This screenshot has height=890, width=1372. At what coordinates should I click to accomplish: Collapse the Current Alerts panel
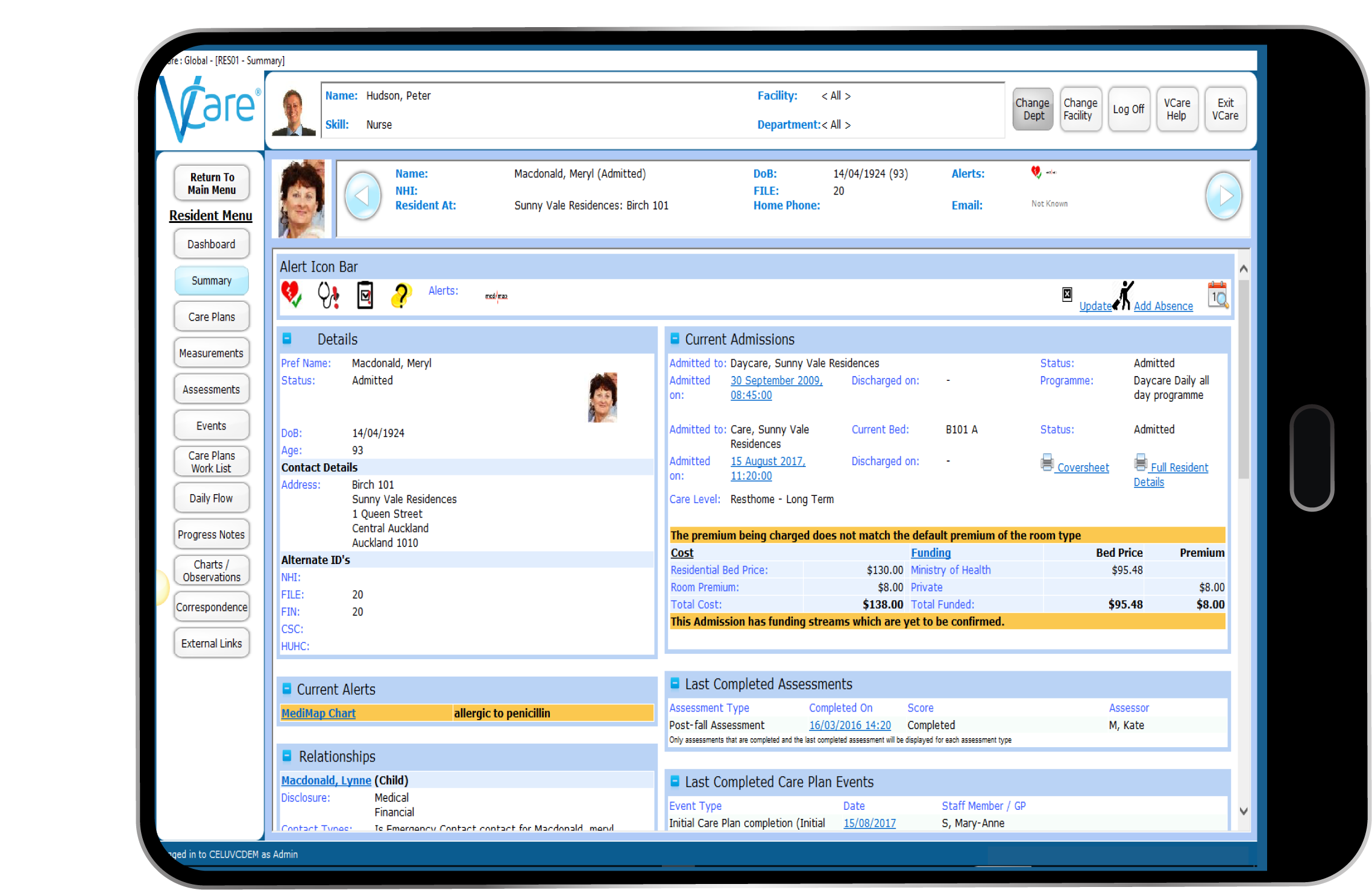(287, 689)
